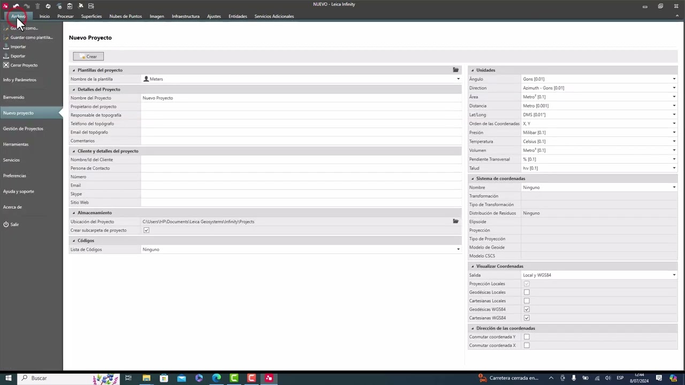The image size is (685, 385).
Task: Click the Undo arrow in the quick access toolbar
Action: (x=16, y=6)
